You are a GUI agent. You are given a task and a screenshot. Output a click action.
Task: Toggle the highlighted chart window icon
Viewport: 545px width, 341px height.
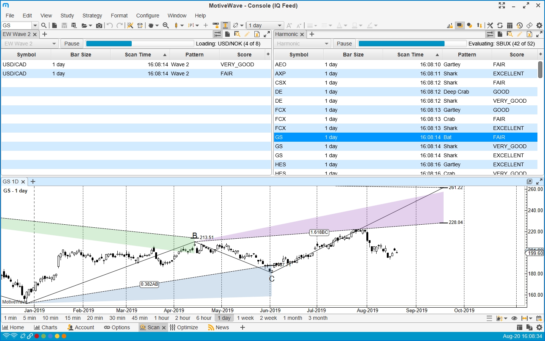(459, 25)
